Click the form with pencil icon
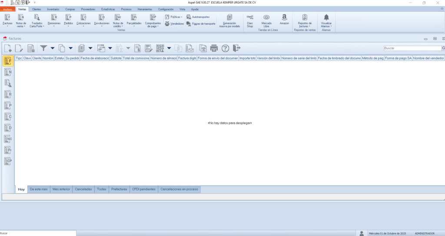Screen dimensions: 445x236 (149, 48)
